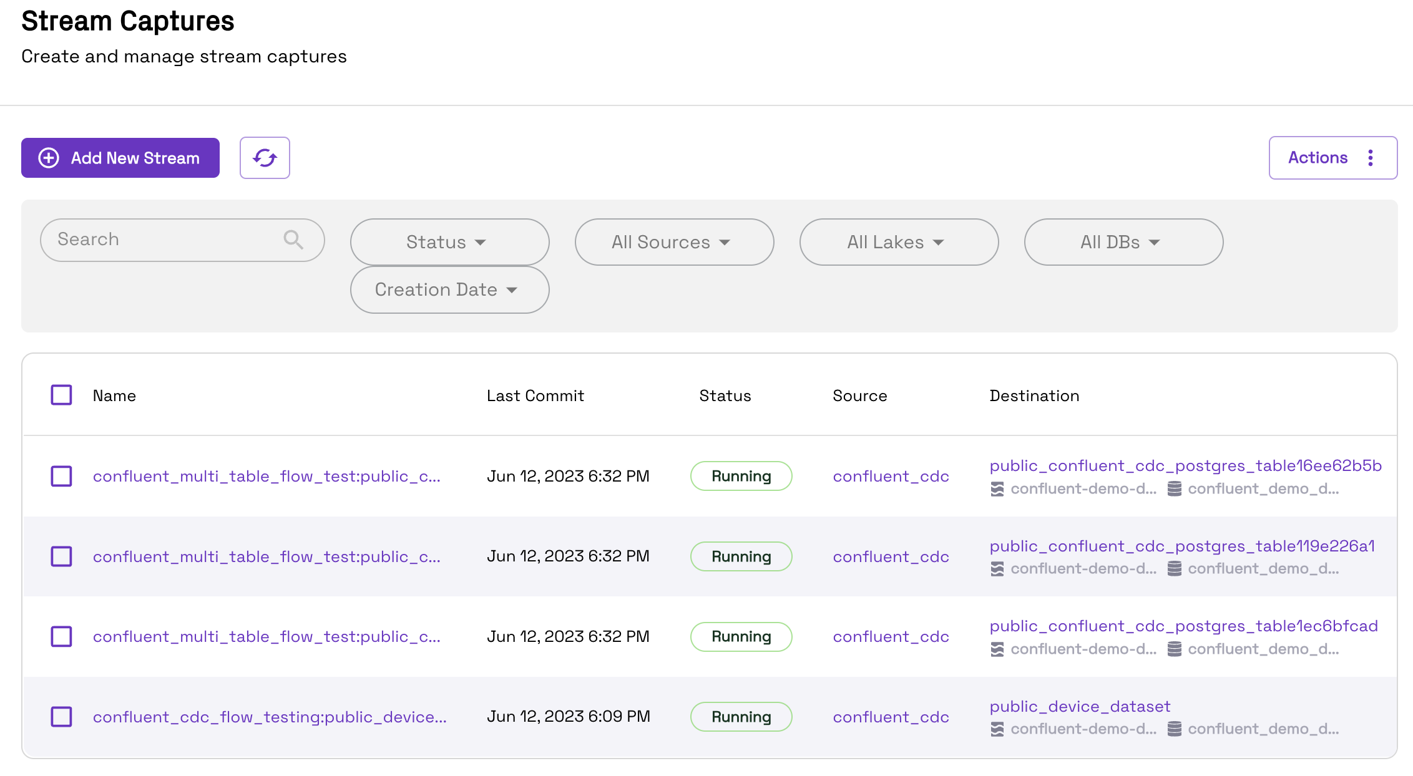This screenshot has width=1413, height=776.
Task: Open the confluent_cdc_flow_testing:public_device stream link
Action: tap(270, 717)
